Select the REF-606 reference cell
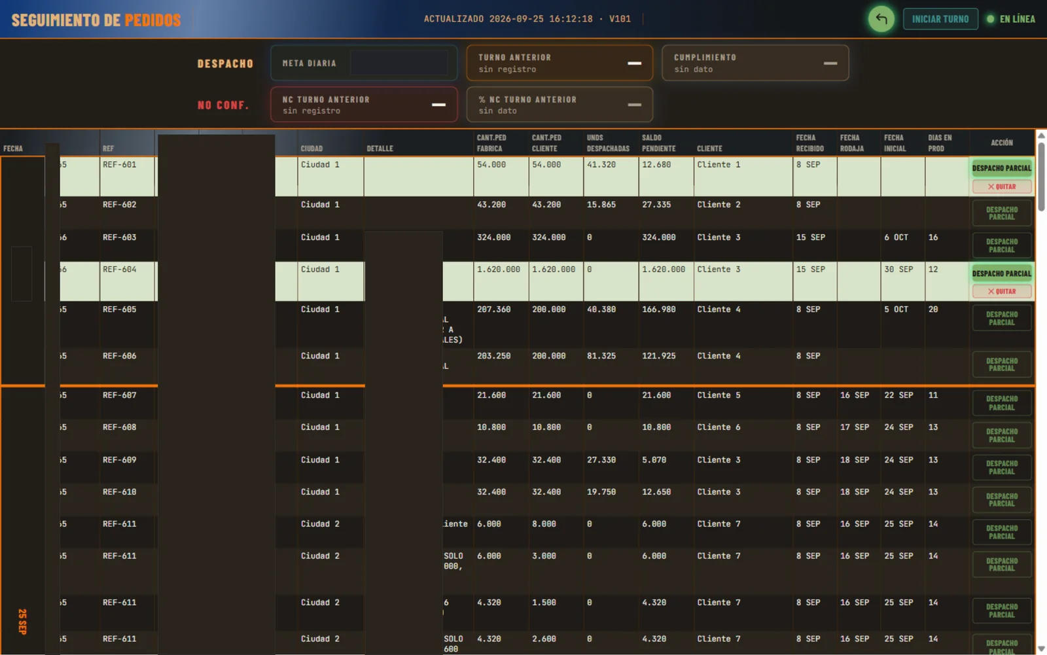This screenshot has width=1047, height=655. [x=127, y=366]
